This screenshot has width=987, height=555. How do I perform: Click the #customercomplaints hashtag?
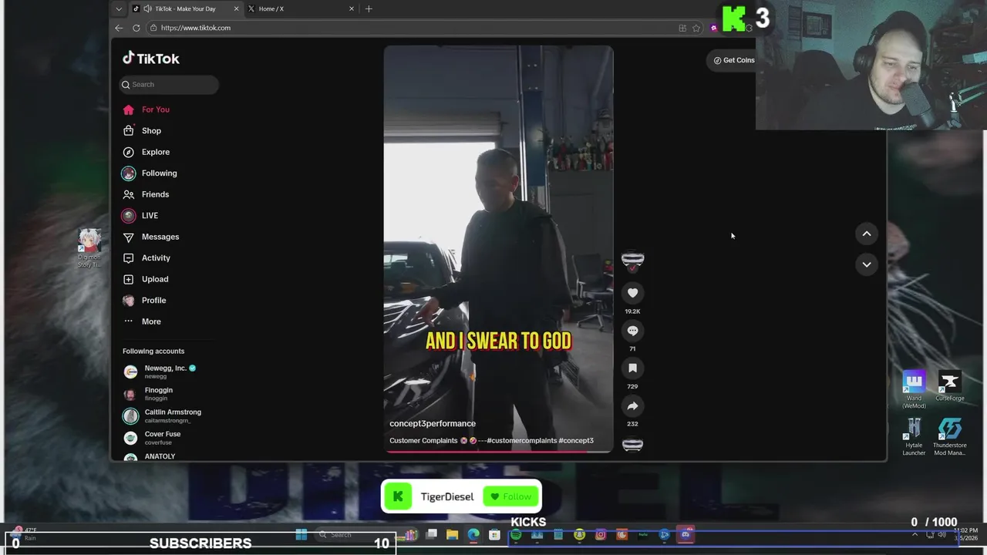pos(521,441)
